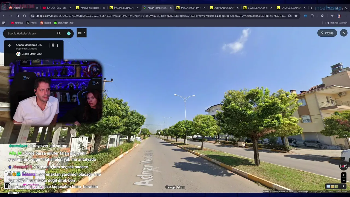Click the Türkiye footer link
350x197 pixels.
click(x=314, y=192)
